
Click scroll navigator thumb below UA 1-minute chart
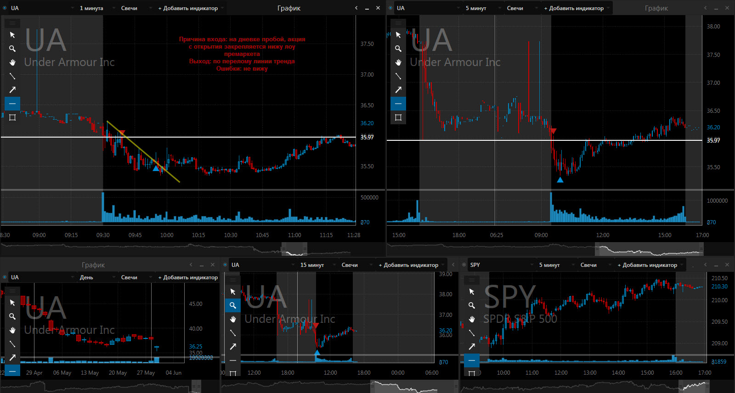(x=294, y=249)
